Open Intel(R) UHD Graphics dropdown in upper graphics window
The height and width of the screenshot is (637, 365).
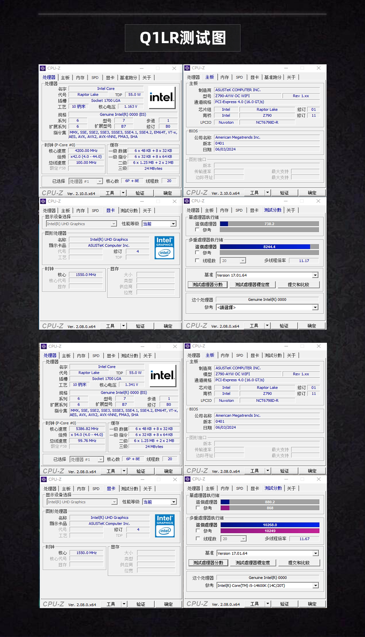pos(81,224)
